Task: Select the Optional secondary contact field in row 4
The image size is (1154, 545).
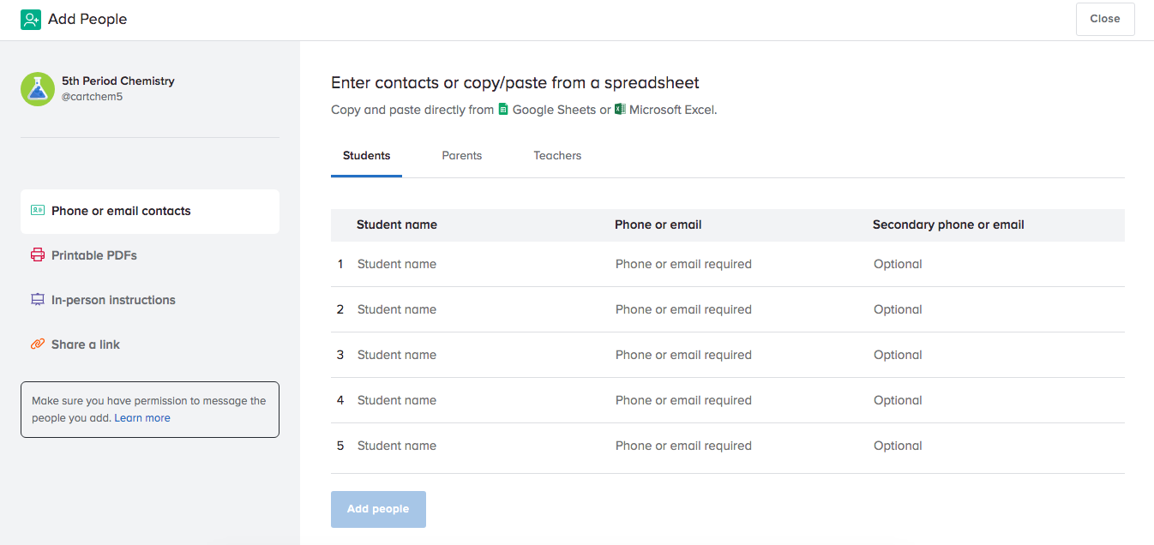Action: pyautogui.click(x=995, y=400)
